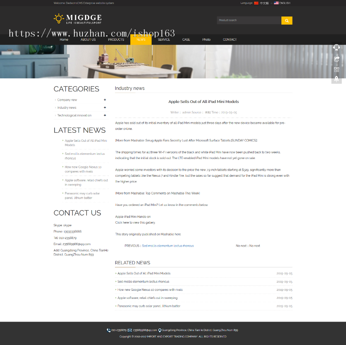This screenshot has height=345, width=346.
Task: Open the SERVICE menu item
Action: tap(164, 40)
